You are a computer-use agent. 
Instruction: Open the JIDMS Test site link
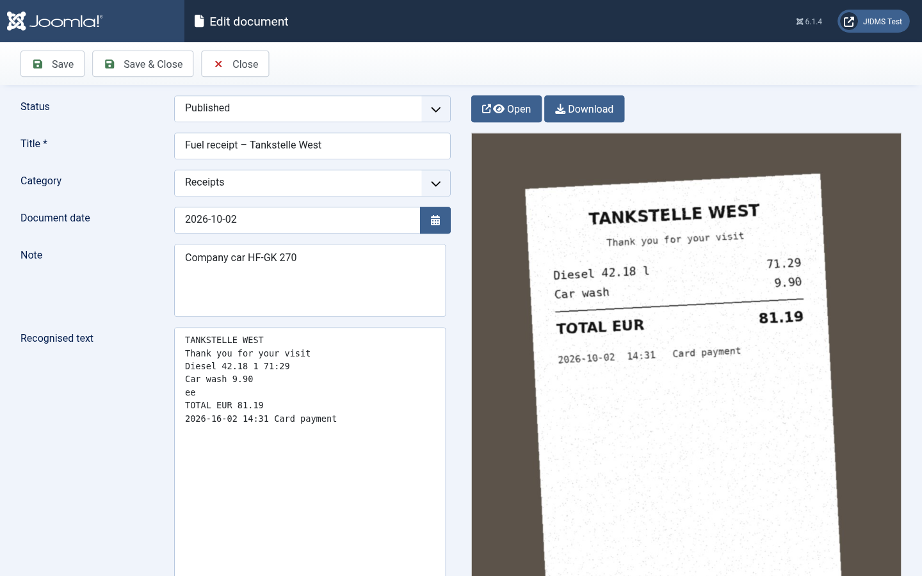click(873, 21)
